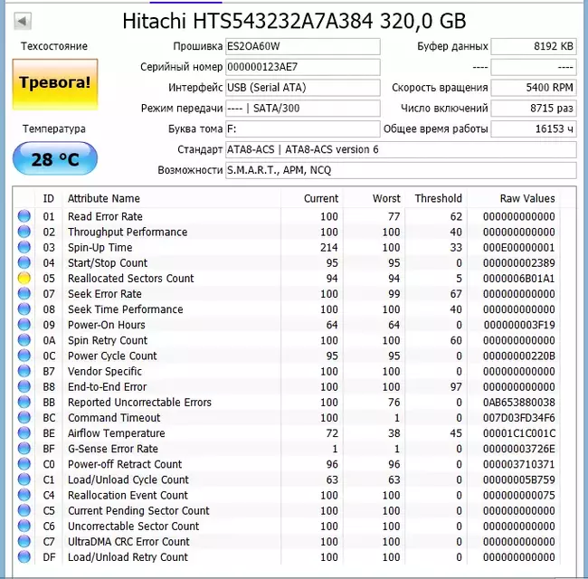Viewport: 588px width, 579px height.
Task: Click threshold value 97 in End-to-End Error row
Action: tap(456, 387)
